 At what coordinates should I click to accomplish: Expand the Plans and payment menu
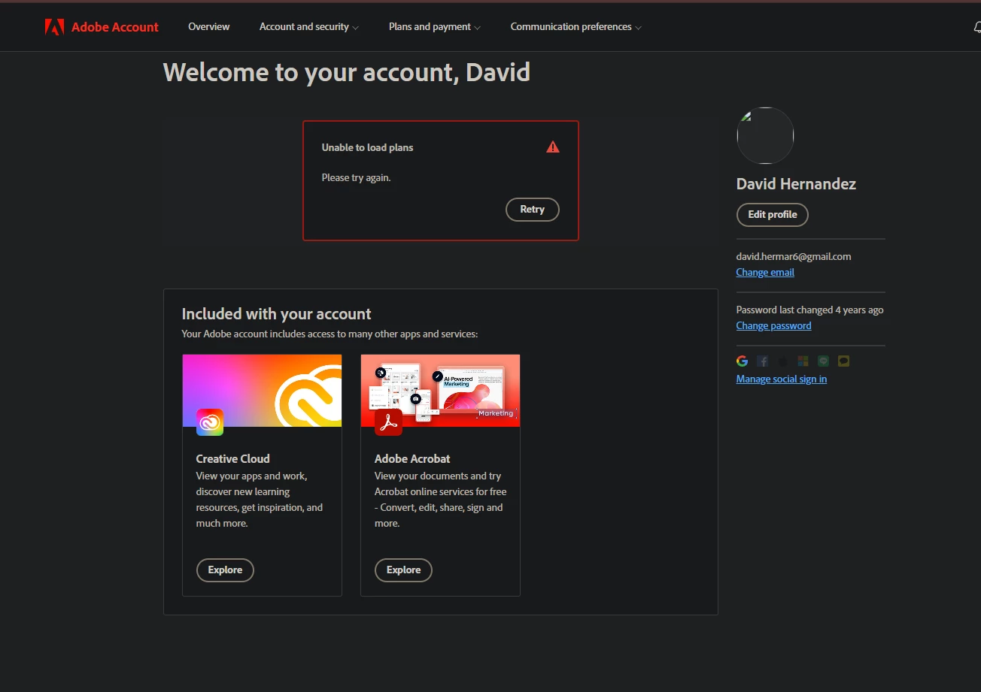click(435, 26)
